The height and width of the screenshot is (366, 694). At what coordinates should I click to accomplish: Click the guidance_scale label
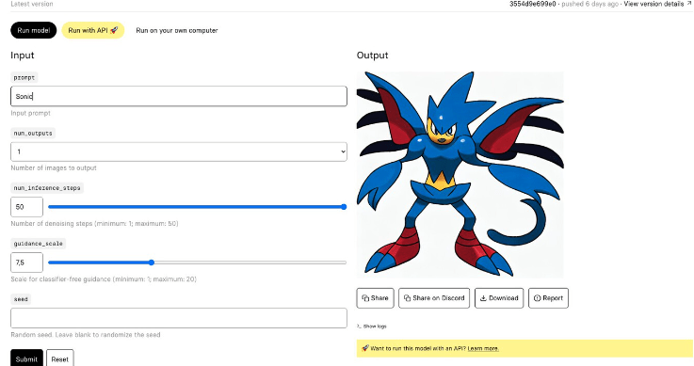(x=38, y=244)
